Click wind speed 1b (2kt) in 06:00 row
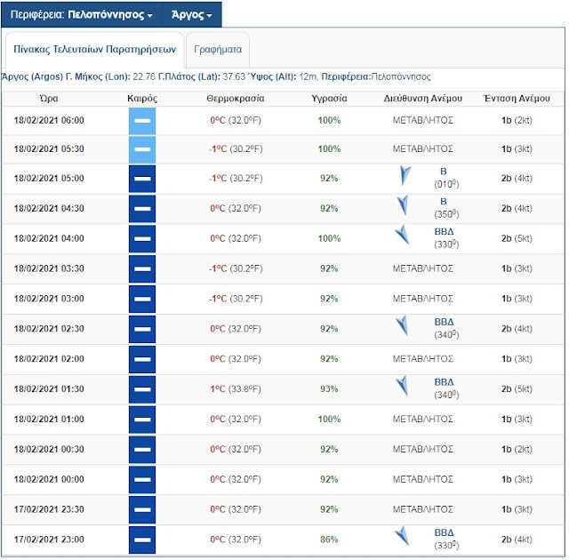The height and width of the screenshot is (560, 569). (x=517, y=120)
